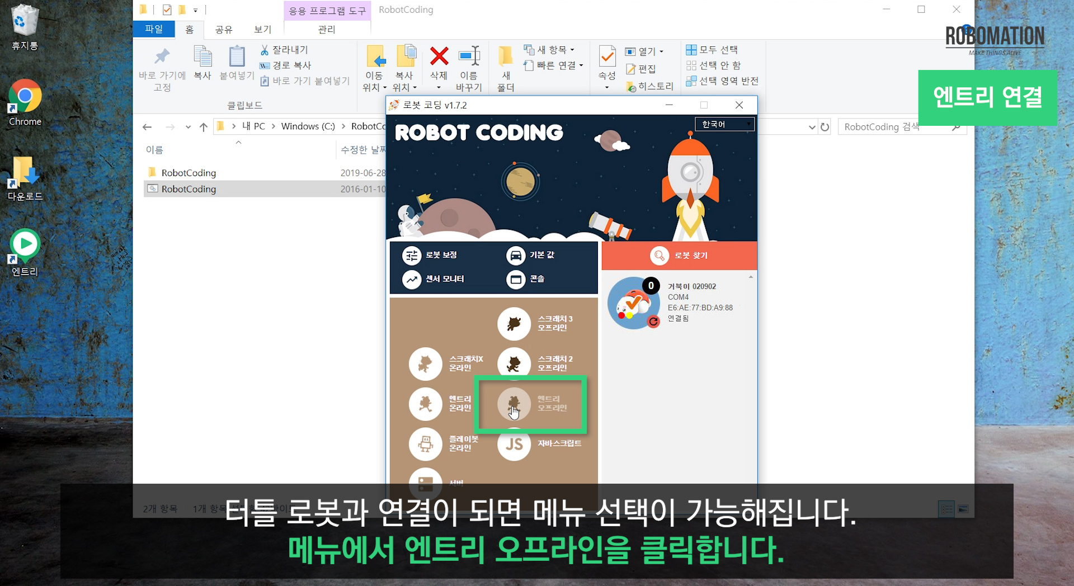Launch Entry Online (엔트리 온라인)

point(440,403)
